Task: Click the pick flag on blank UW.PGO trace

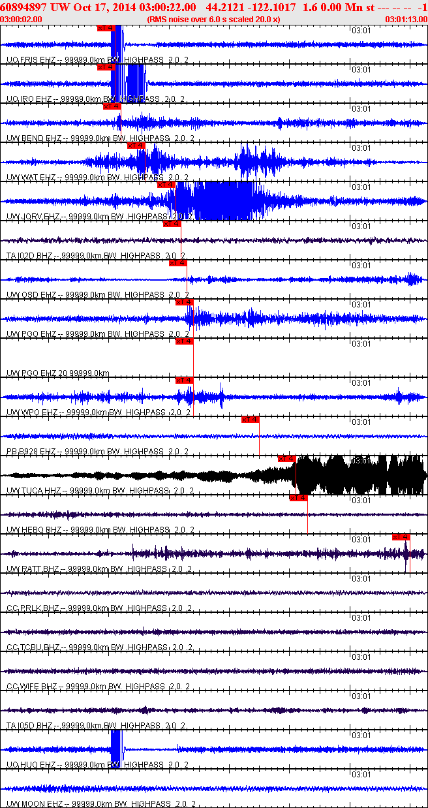Action: coord(184,341)
